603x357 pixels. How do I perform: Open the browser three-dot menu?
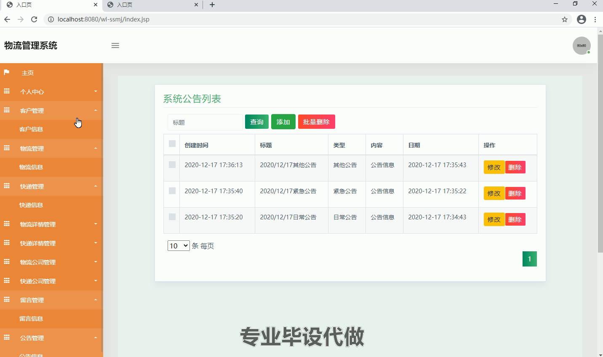point(595,19)
